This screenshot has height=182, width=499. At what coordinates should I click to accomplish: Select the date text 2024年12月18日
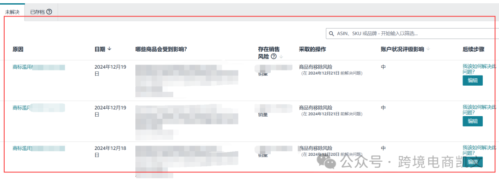click(110, 152)
